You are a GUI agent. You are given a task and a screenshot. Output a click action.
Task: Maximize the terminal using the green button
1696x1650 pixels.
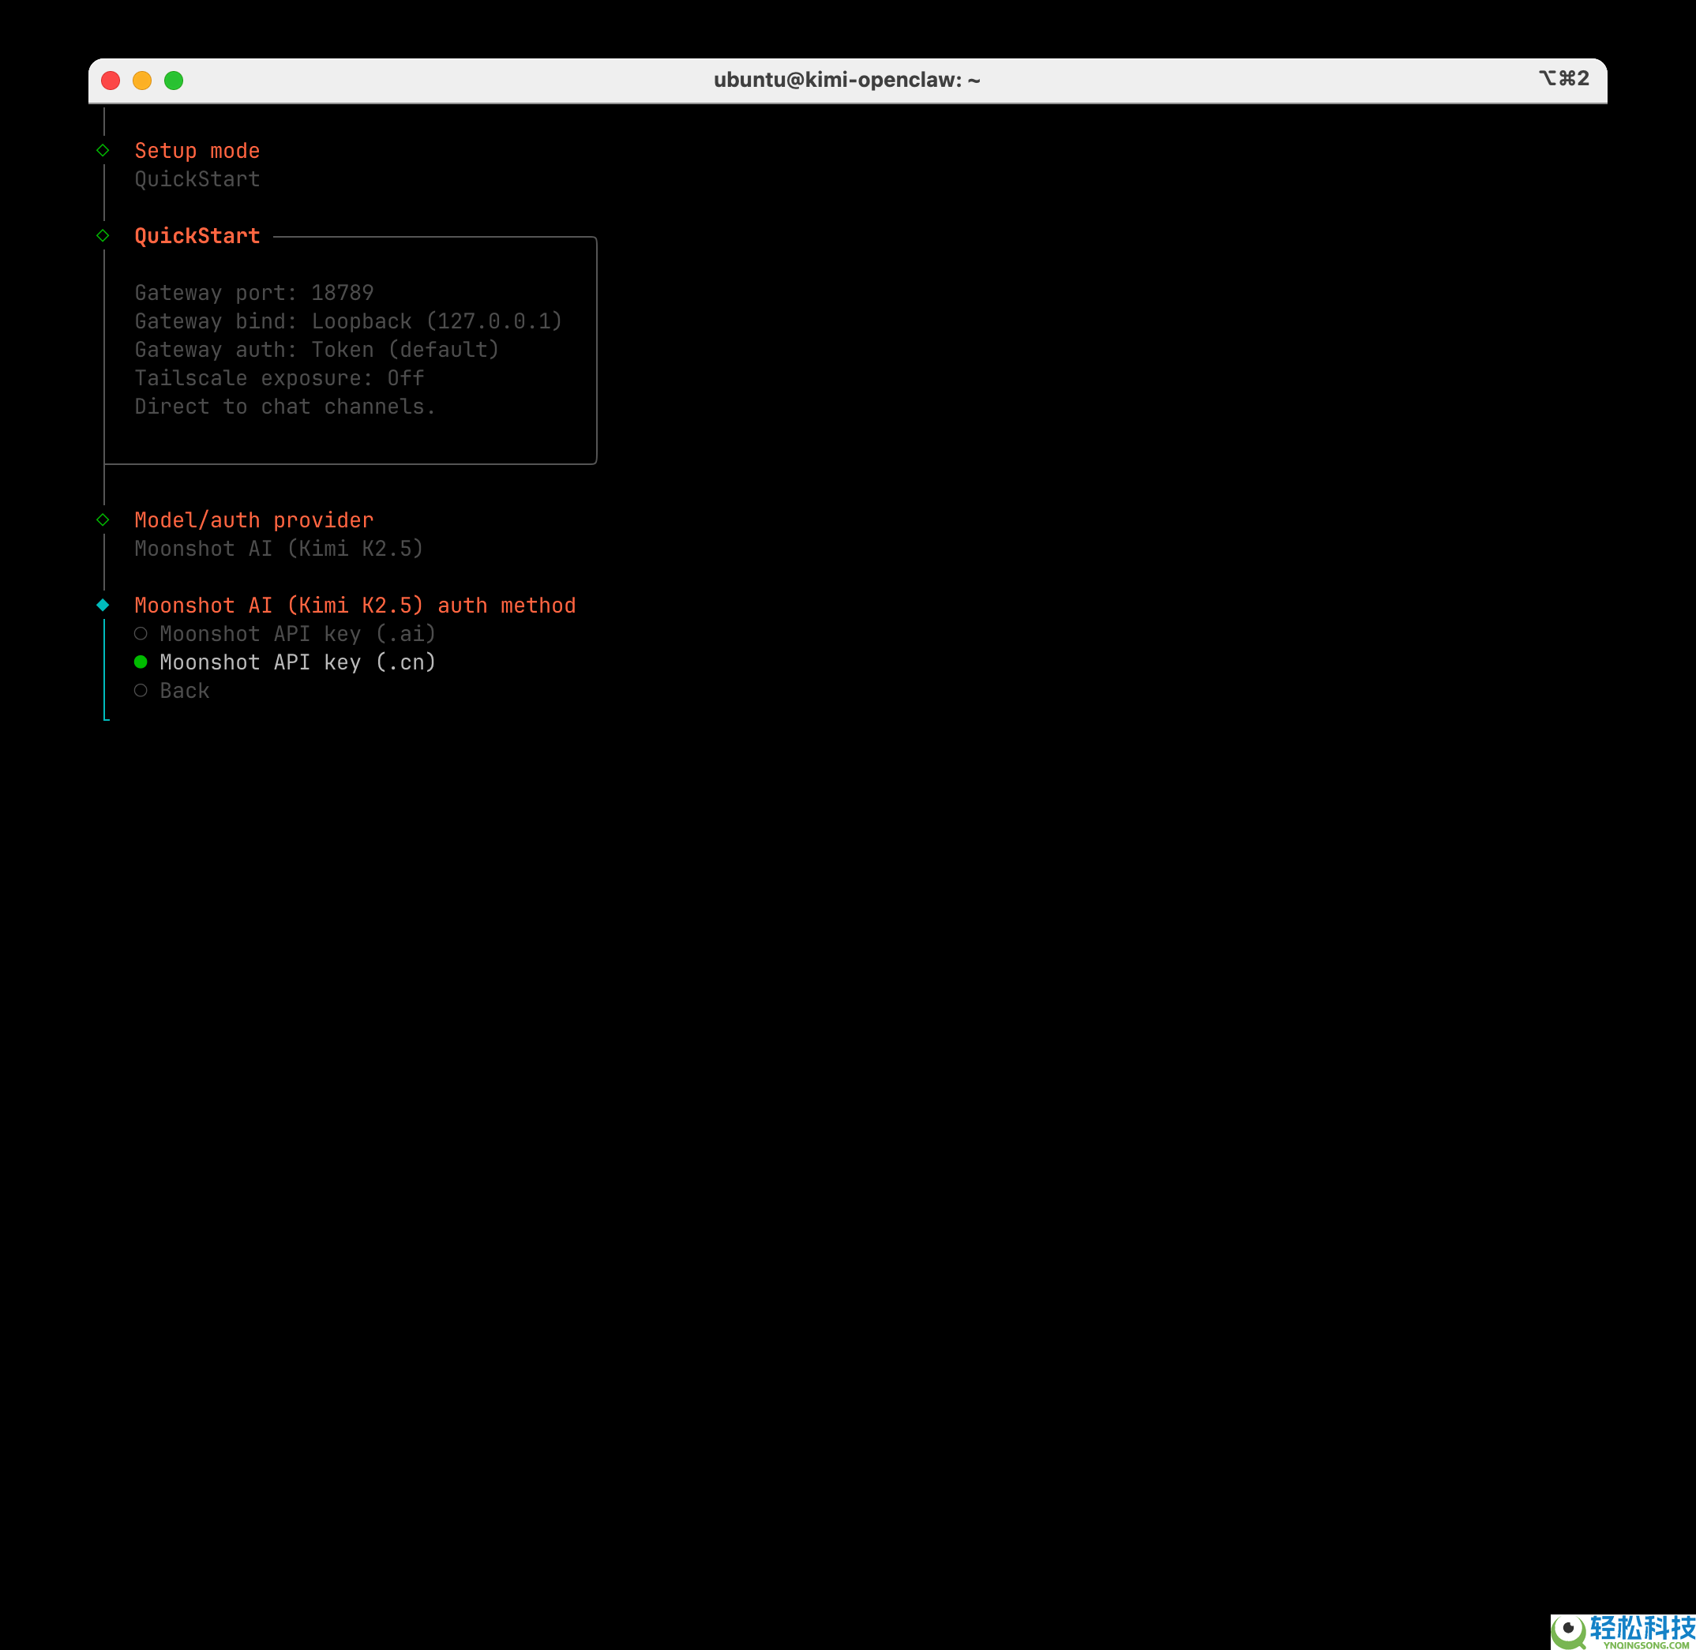coord(174,81)
